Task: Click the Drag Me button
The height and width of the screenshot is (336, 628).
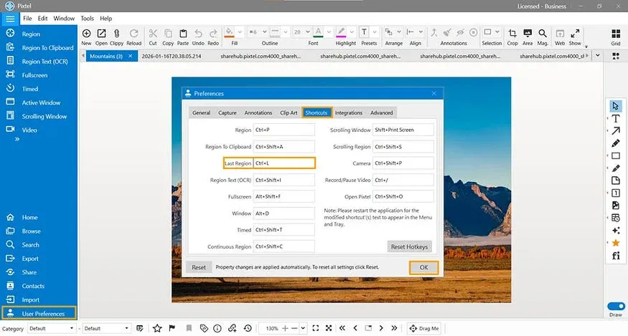Action: [x=424, y=328]
